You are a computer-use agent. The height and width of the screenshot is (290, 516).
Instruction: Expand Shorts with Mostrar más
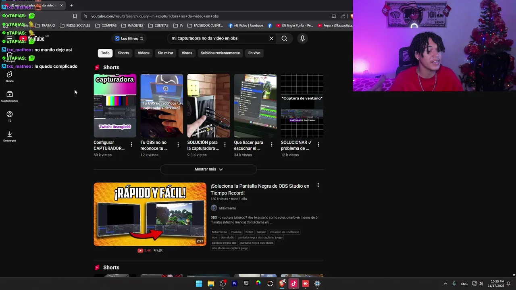(x=208, y=169)
